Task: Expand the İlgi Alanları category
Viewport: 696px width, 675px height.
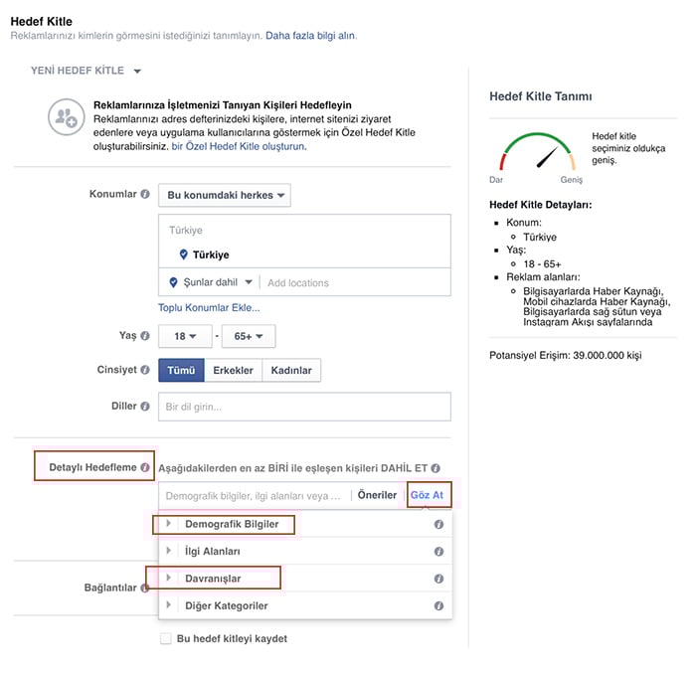Action: click(169, 551)
